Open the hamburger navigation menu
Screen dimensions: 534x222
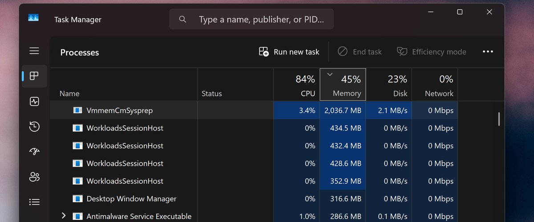[x=34, y=51]
